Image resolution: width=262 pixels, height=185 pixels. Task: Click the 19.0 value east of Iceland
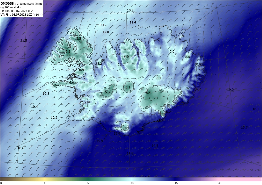(x=230, y=90)
